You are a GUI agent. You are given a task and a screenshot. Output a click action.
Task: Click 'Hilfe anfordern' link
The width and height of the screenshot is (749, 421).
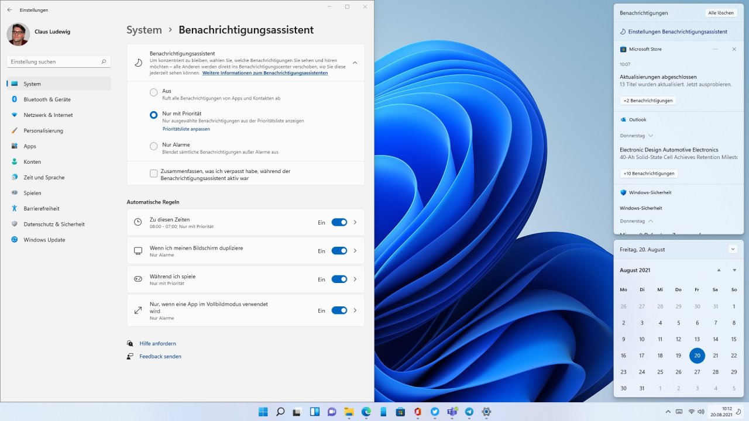pyautogui.click(x=157, y=343)
